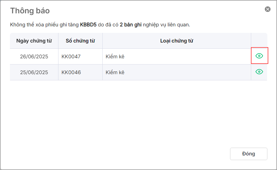Viewport: 277px width, 170px height.
Task: Click the Ngày chứng từ column header
Action: [x=34, y=41]
